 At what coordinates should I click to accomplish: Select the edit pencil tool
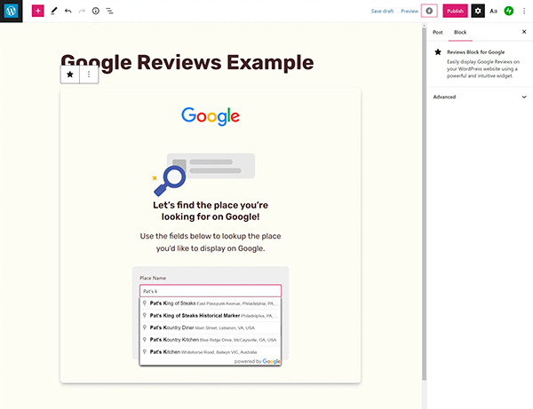(53, 11)
